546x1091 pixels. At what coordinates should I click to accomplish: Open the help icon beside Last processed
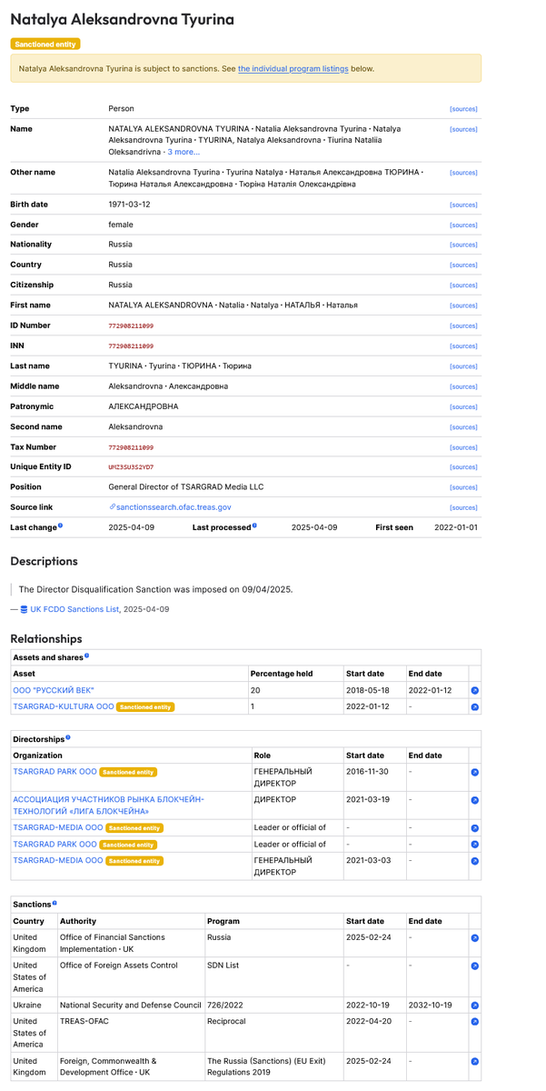pyautogui.click(x=254, y=525)
